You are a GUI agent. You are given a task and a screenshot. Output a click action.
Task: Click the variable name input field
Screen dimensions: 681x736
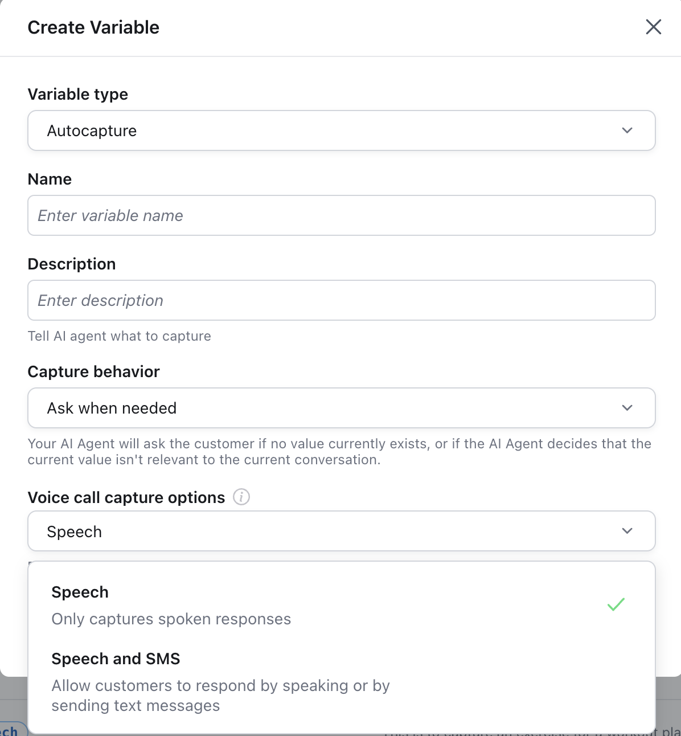(x=341, y=215)
